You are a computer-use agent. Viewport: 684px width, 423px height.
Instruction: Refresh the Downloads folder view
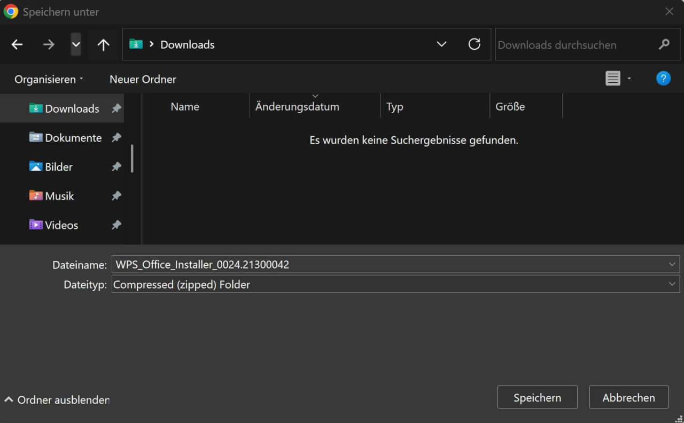pos(475,44)
